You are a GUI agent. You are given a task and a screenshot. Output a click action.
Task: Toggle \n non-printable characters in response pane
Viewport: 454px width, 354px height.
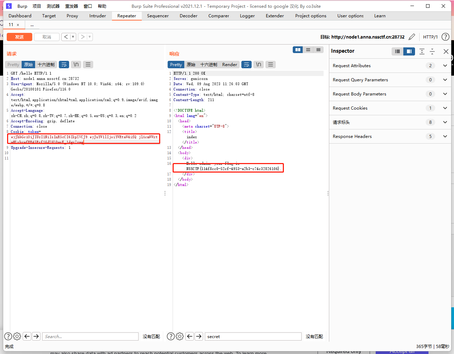pos(258,65)
